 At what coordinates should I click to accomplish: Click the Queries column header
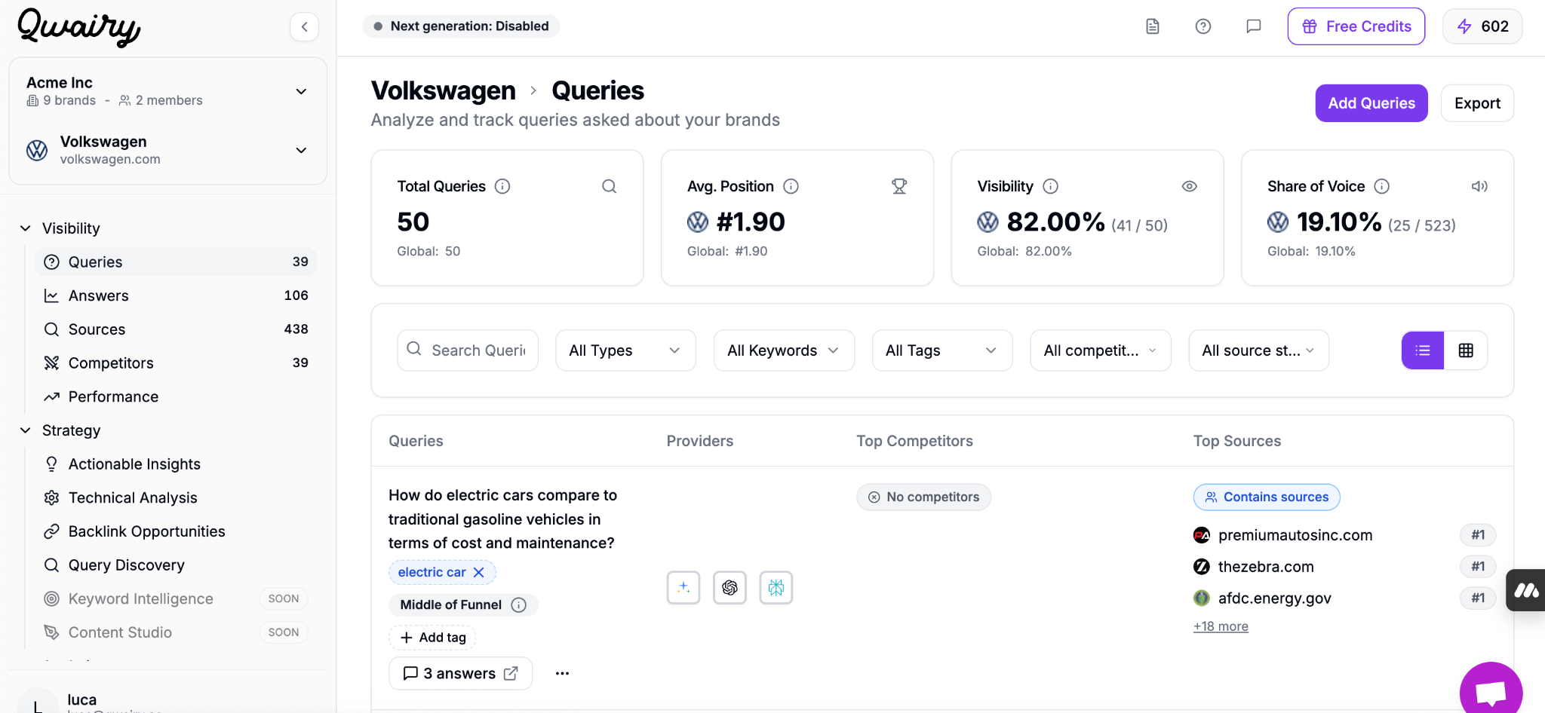tap(416, 441)
